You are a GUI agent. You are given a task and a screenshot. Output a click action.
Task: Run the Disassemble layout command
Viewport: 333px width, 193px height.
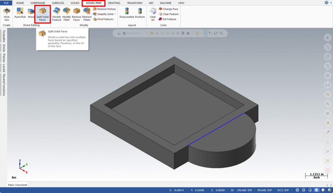[x=127, y=13]
